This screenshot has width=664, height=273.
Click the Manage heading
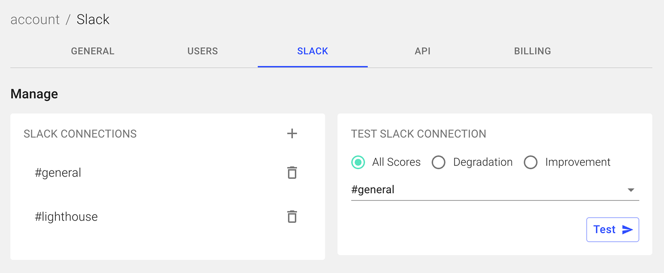click(34, 94)
